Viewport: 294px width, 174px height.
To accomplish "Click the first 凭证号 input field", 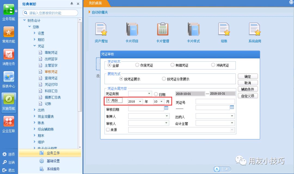I will 215,102.
